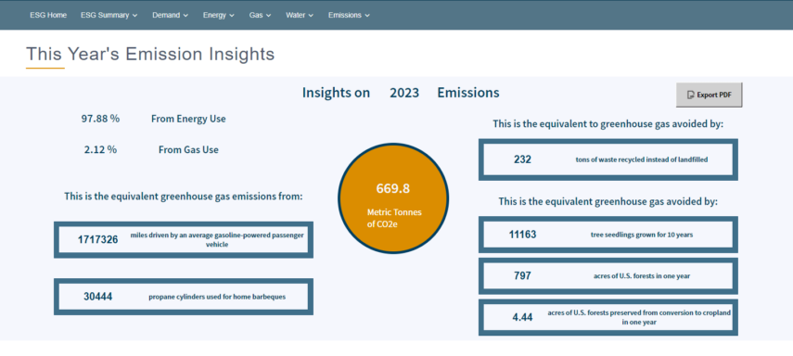The width and height of the screenshot is (793, 356).
Task: Click the gasoline-powered passenger vehicle description
Action: pos(217,240)
